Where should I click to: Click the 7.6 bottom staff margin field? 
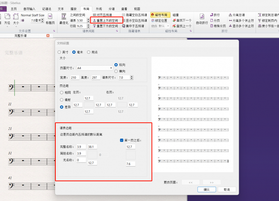click(x=130, y=164)
